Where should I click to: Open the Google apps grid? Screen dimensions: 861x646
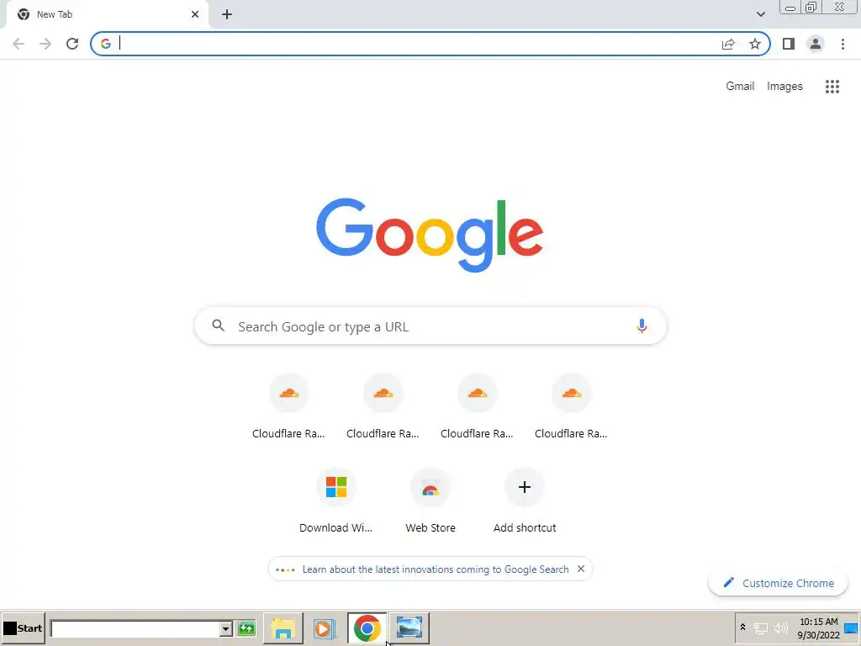[x=832, y=87]
